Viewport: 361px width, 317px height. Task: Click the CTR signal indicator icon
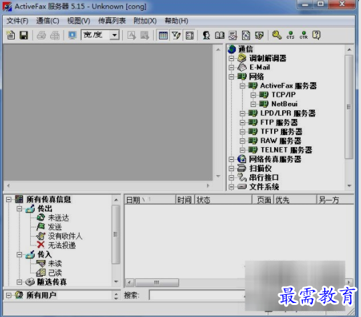tap(304, 35)
